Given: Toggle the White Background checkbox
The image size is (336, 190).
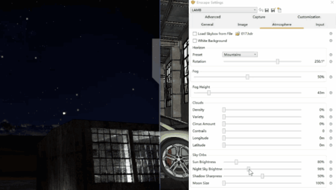Looking at the screenshot, I should [195, 41].
